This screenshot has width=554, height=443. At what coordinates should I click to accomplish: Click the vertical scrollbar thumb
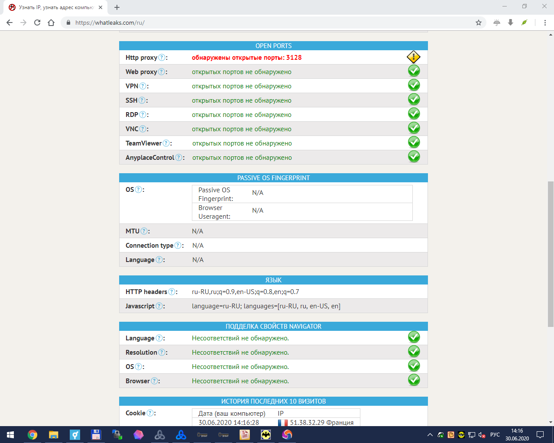click(x=551, y=254)
